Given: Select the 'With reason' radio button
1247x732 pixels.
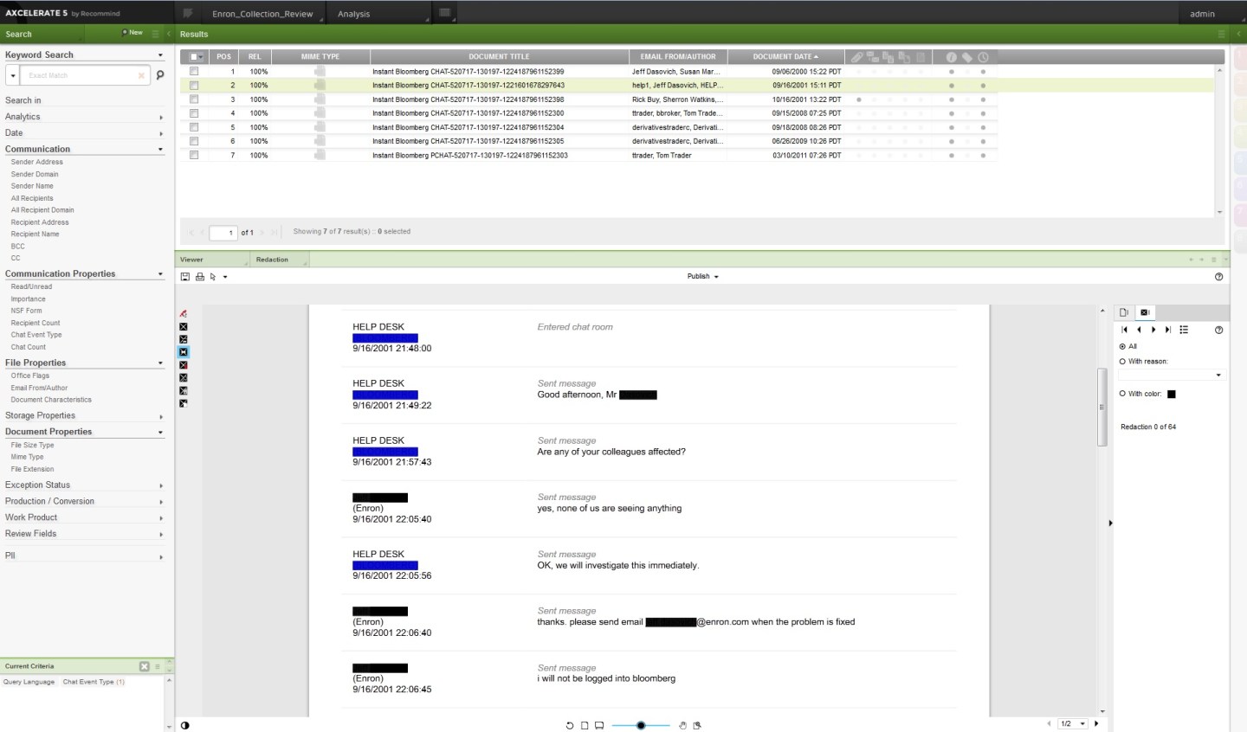Looking at the screenshot, I should pyautogui.click(x=1122, y=362).
